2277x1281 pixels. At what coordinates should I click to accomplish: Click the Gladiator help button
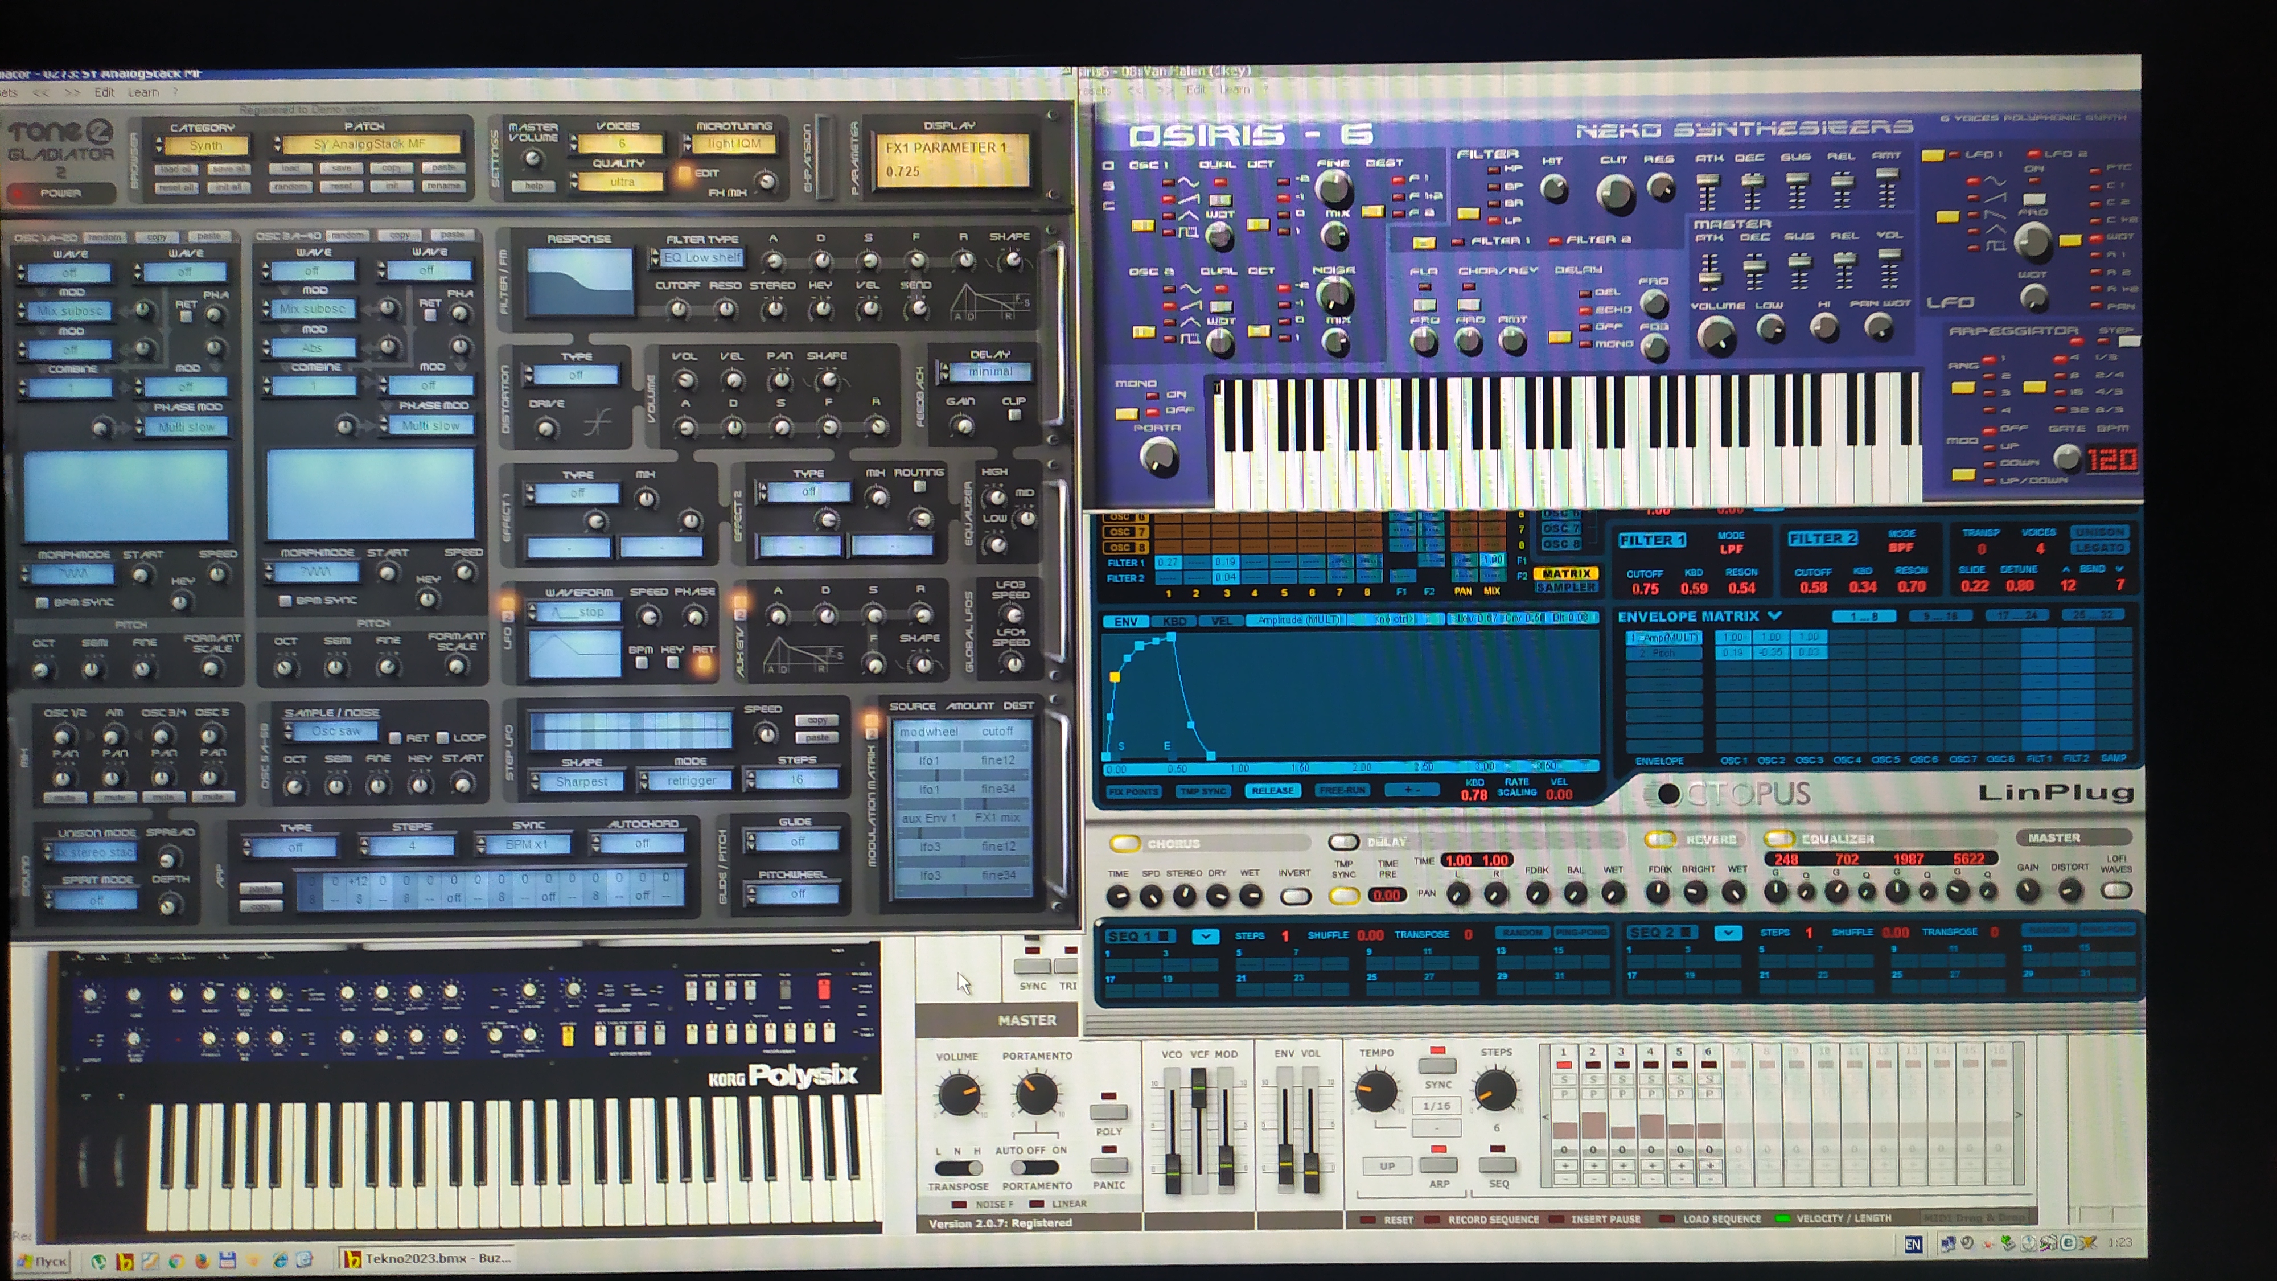pos(534,186)
